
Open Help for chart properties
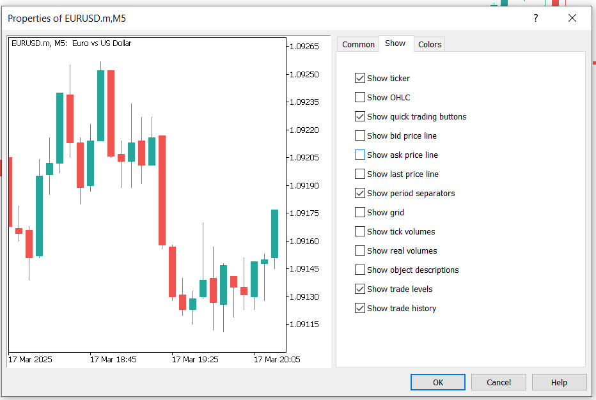coord(559,382)
